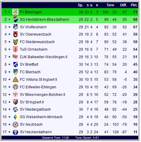
Task: Click the blue dot beside rank 11
Action: click(9, 87)
